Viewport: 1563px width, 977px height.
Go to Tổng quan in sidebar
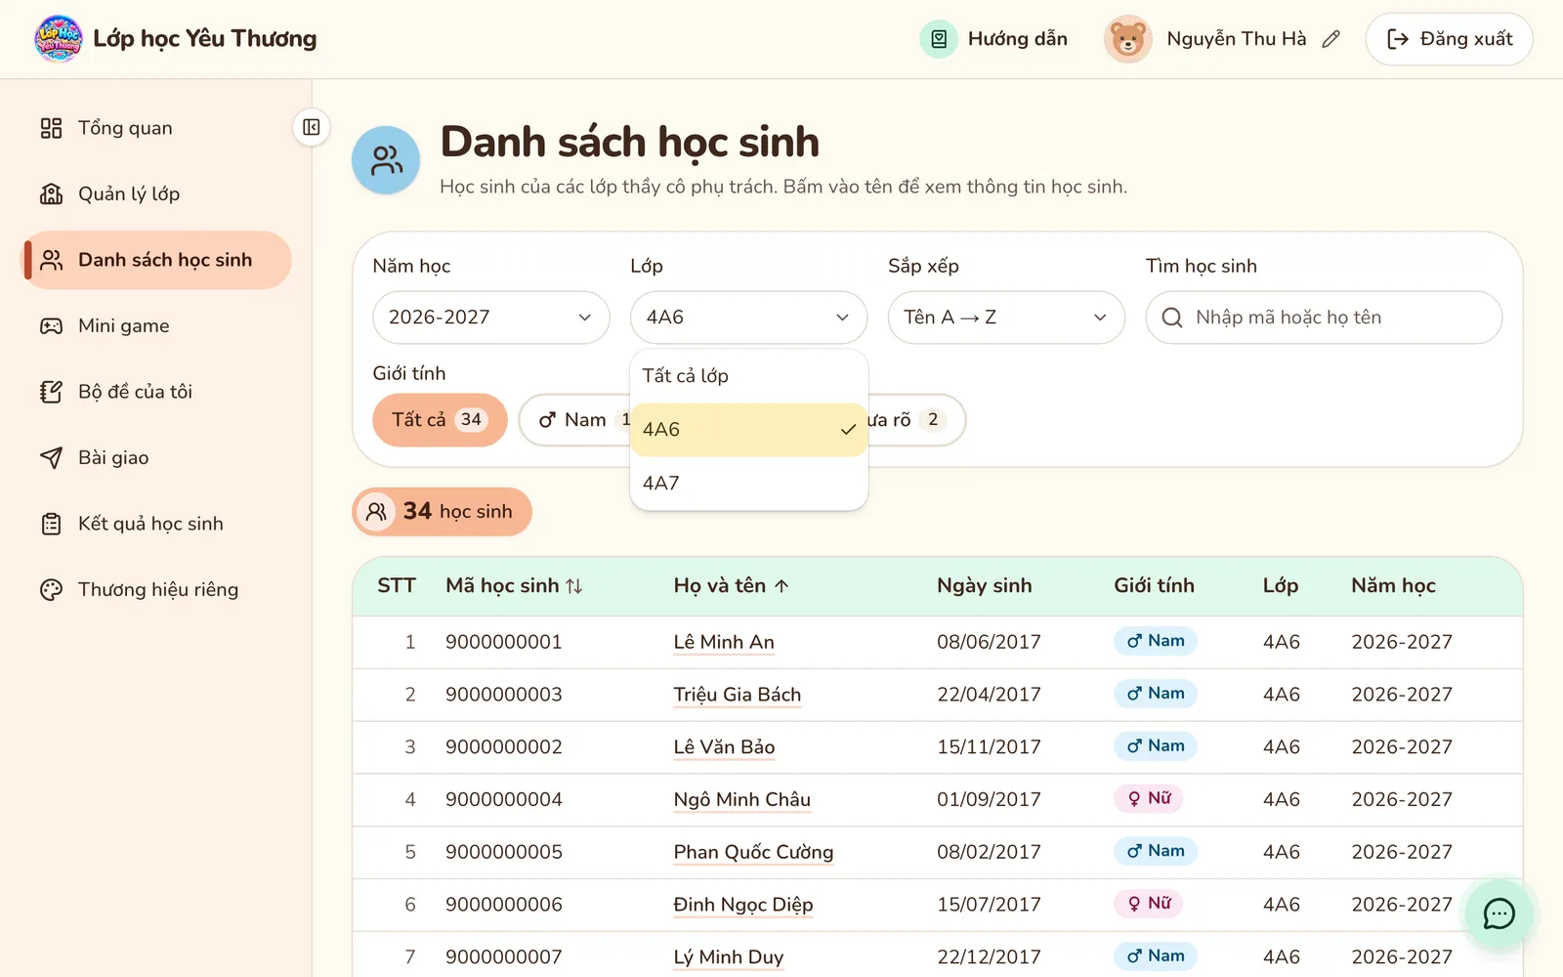pos(156,128)
